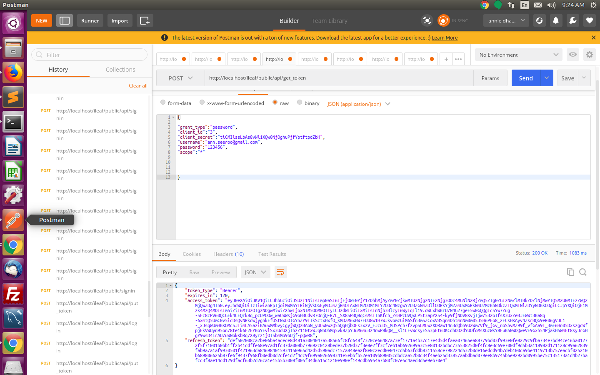
Task: Open settings wrench icon
Action: [573, 20]
